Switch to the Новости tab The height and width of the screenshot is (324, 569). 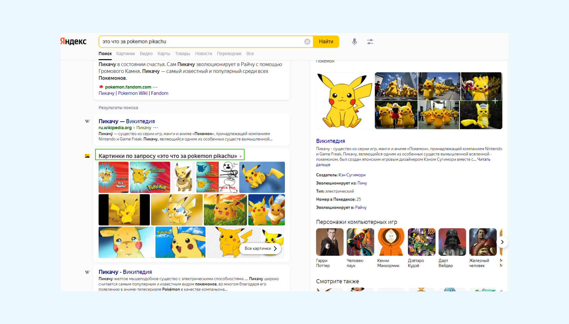coord(203,54)
